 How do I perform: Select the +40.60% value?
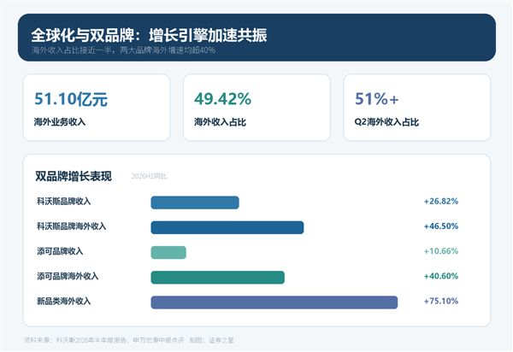(x=441, y=276)
